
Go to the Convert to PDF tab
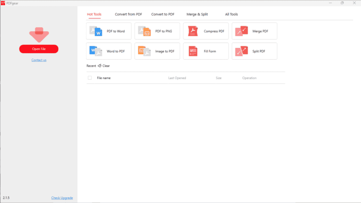pos(163,14)
